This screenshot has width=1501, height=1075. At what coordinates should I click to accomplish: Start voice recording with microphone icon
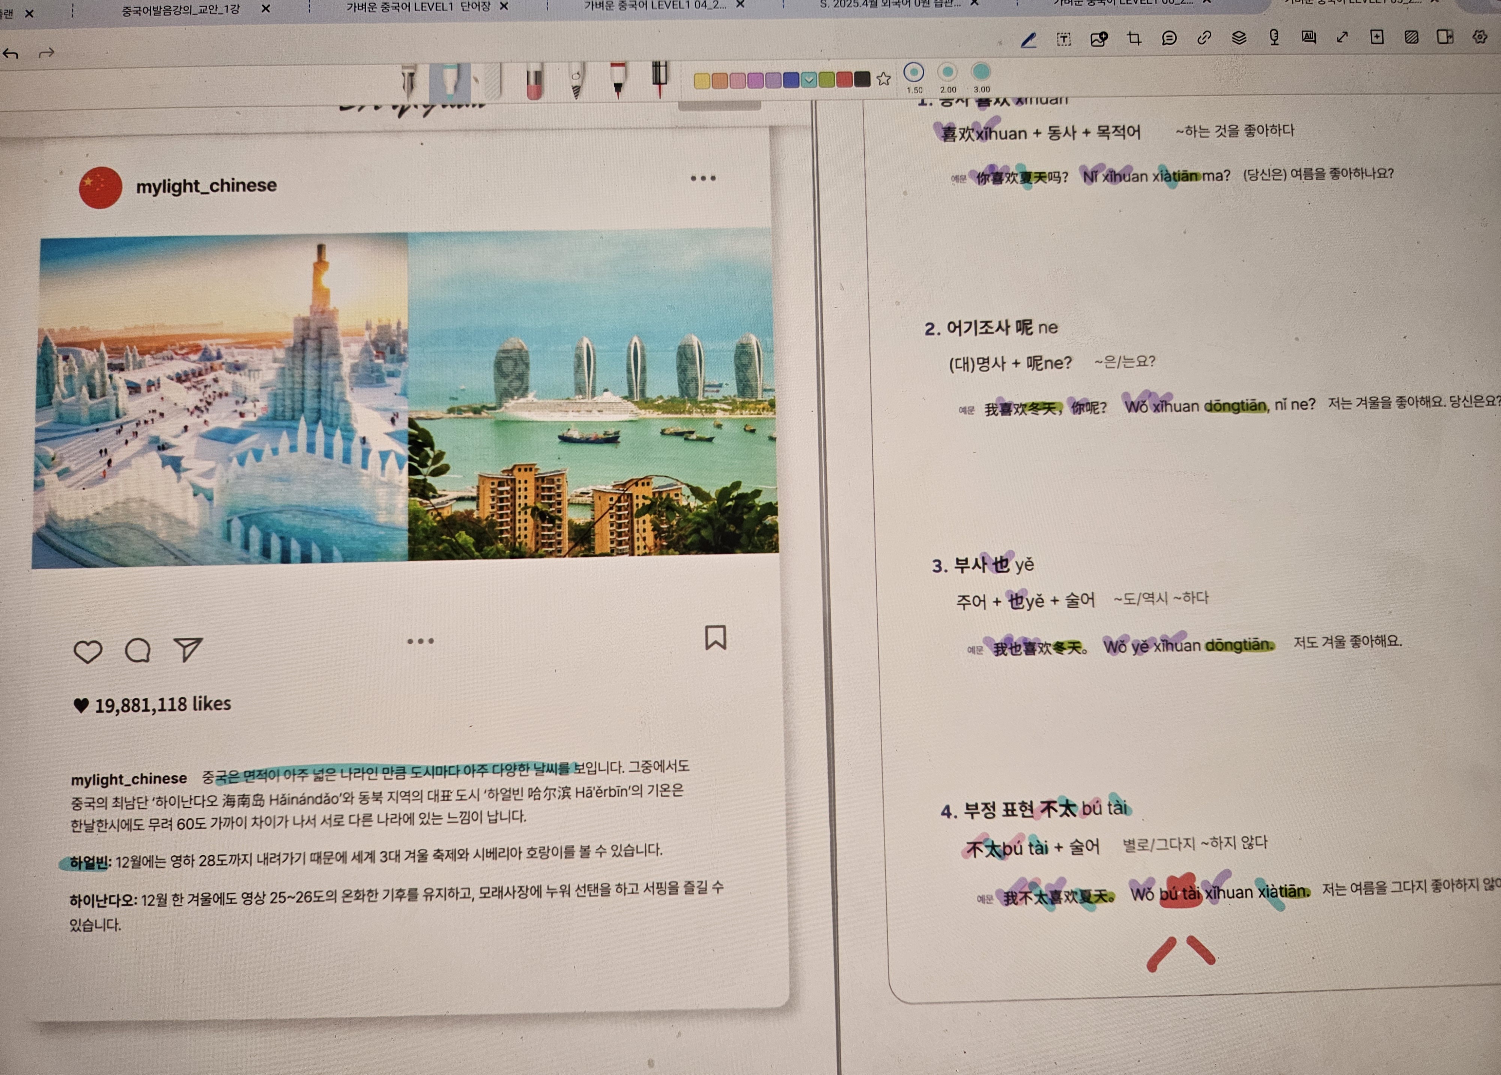1274,38
